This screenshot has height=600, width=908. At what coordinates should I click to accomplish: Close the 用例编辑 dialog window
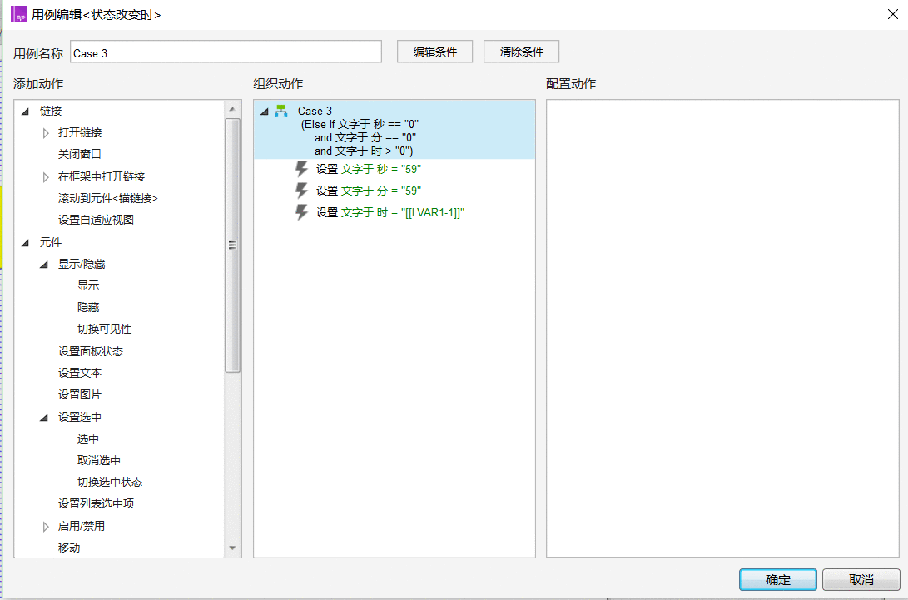pos(892,14)
